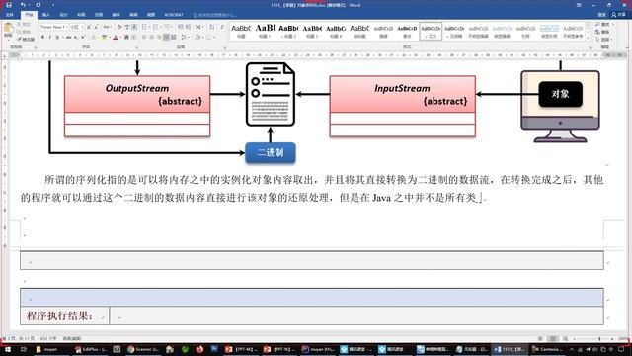This screenshot has height=356, width=632.
Task: Open the Windows Start menu
Action: click(8, 349)
